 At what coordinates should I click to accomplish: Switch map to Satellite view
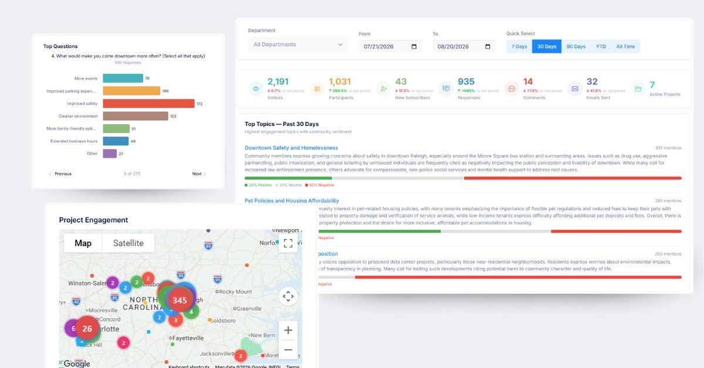128,243
